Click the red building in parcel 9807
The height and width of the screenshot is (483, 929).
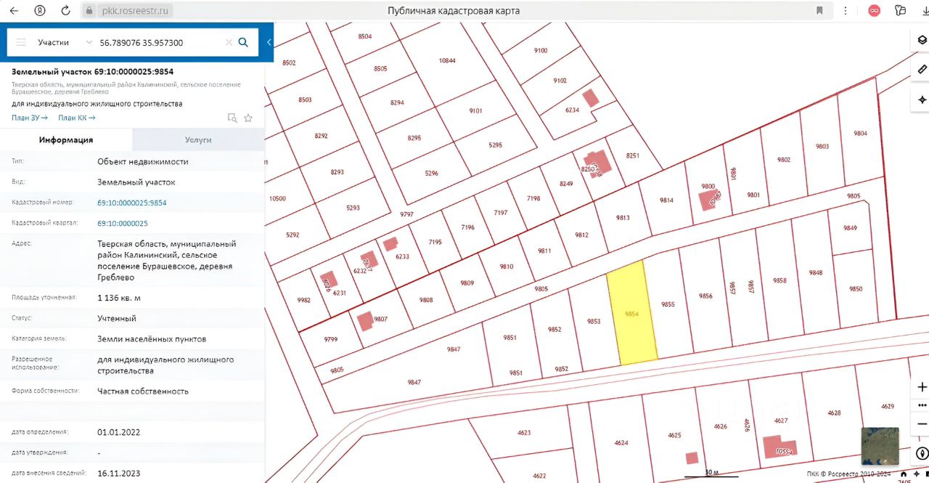364,320
